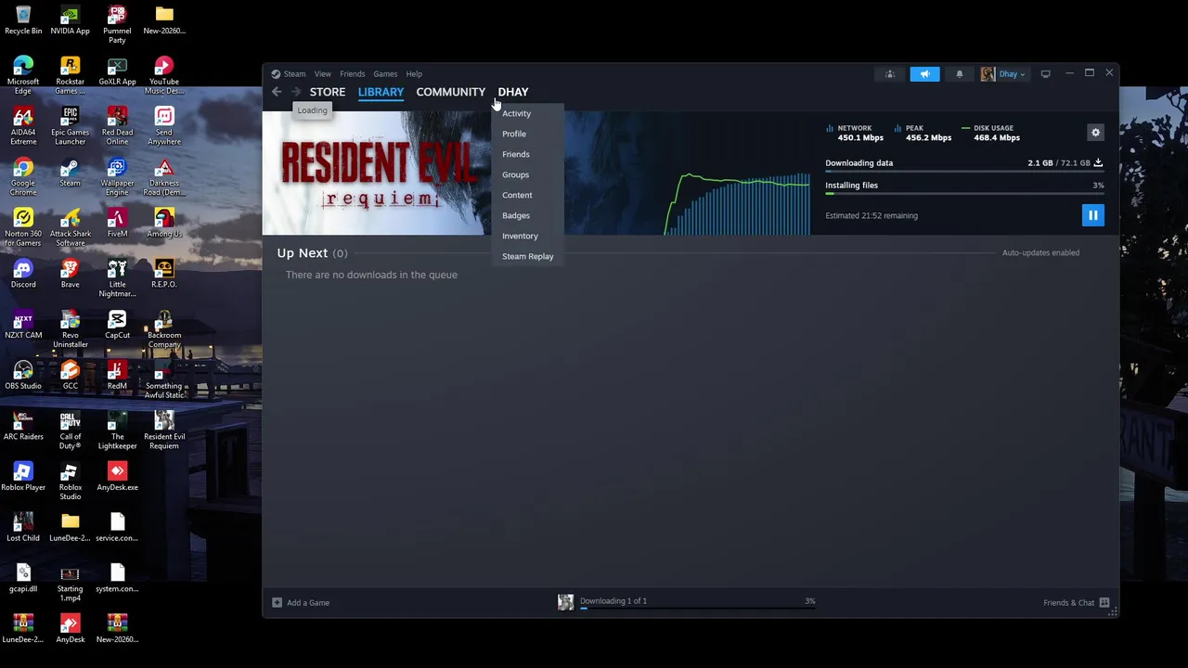Choose Profile from the DHAY dropdown
This screenshot has width=1188, height=668.
point(514,134)
